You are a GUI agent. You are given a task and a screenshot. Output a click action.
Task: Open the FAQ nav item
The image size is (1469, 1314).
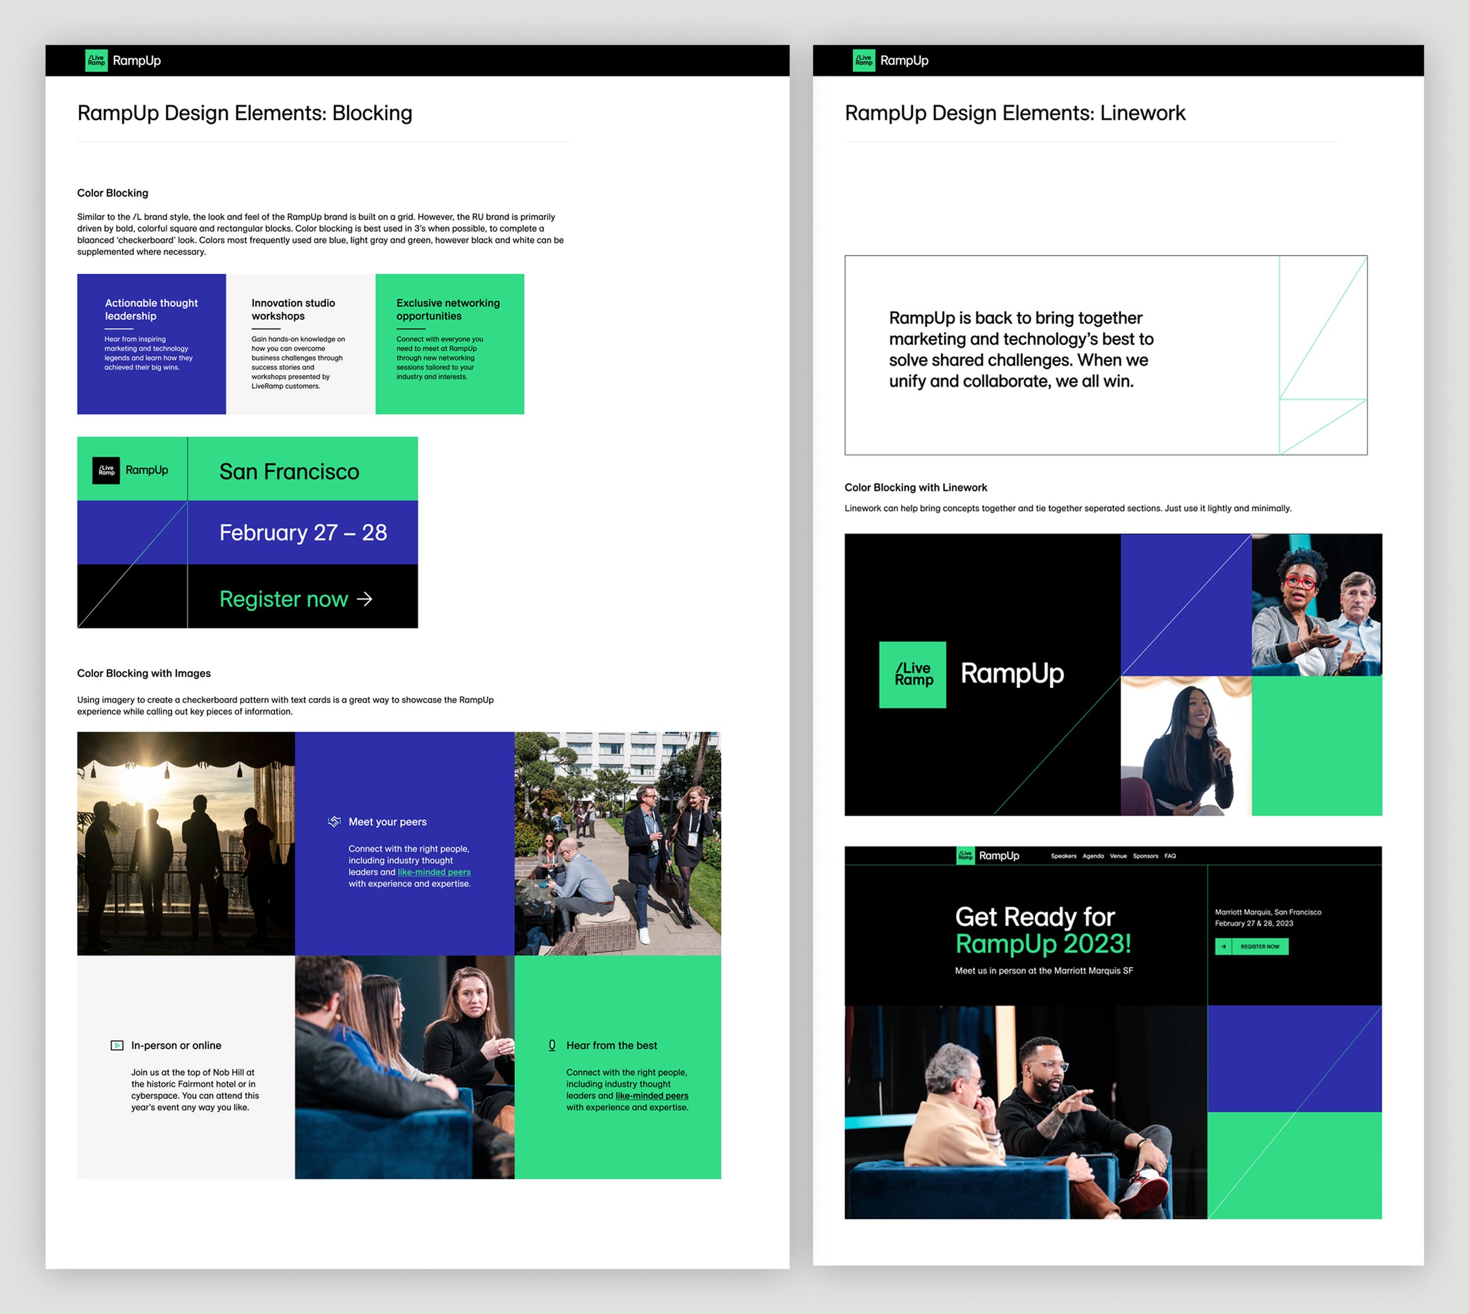tap(1170, 856)
